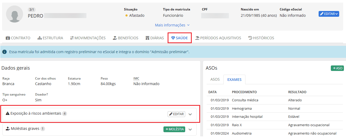Viewport: 346px width, 139px height.
Task: Expand the Mais informações link
Action: coord(172,25)
